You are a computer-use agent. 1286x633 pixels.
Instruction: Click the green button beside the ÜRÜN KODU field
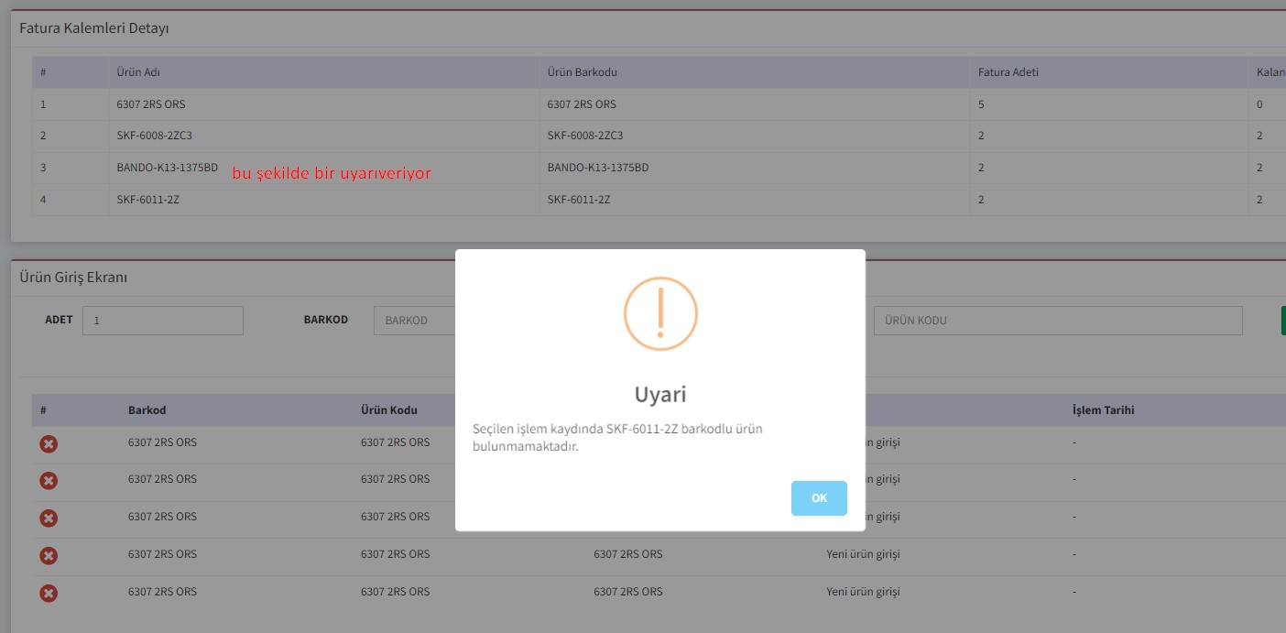[1282, 321]
